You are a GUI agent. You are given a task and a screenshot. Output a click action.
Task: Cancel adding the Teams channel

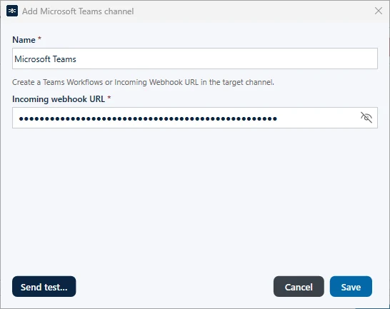pos(299,286)
